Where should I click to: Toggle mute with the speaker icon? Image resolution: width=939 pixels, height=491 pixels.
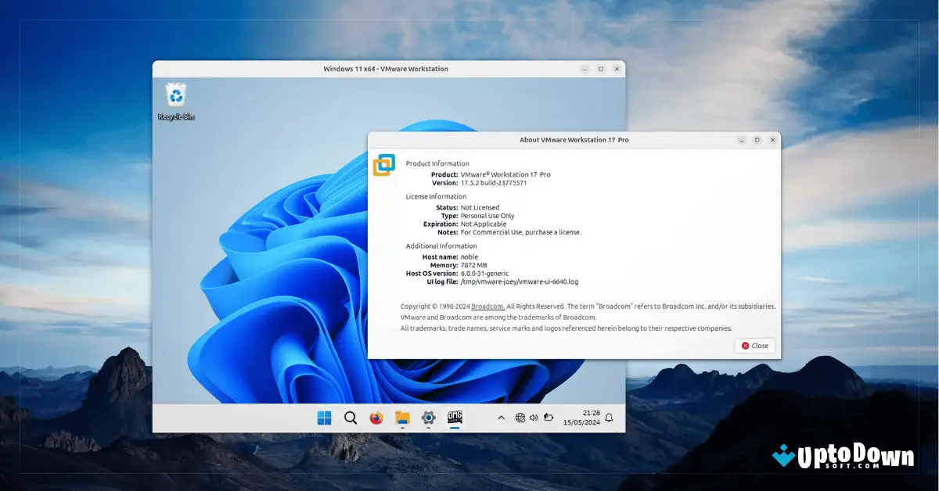534,418
